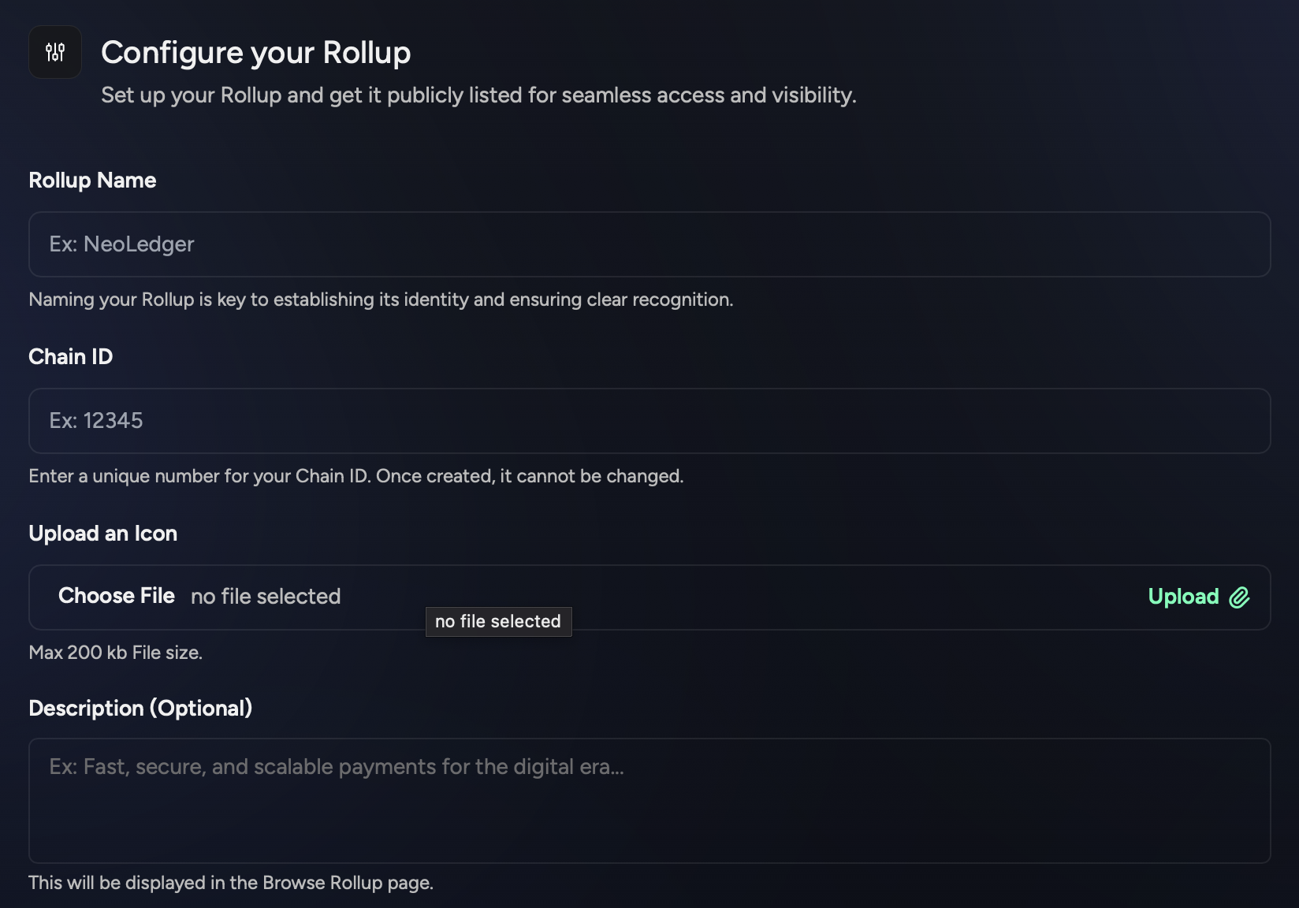The height and width of the screenshot is (908, 1299).
Task: Click the Chain ID uniqueness hint text
Action: pyautogui.click(x=356, y=476)
